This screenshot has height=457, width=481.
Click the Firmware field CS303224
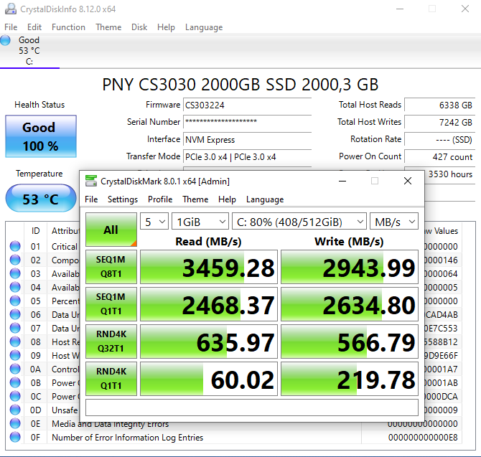tap(247, 105)
